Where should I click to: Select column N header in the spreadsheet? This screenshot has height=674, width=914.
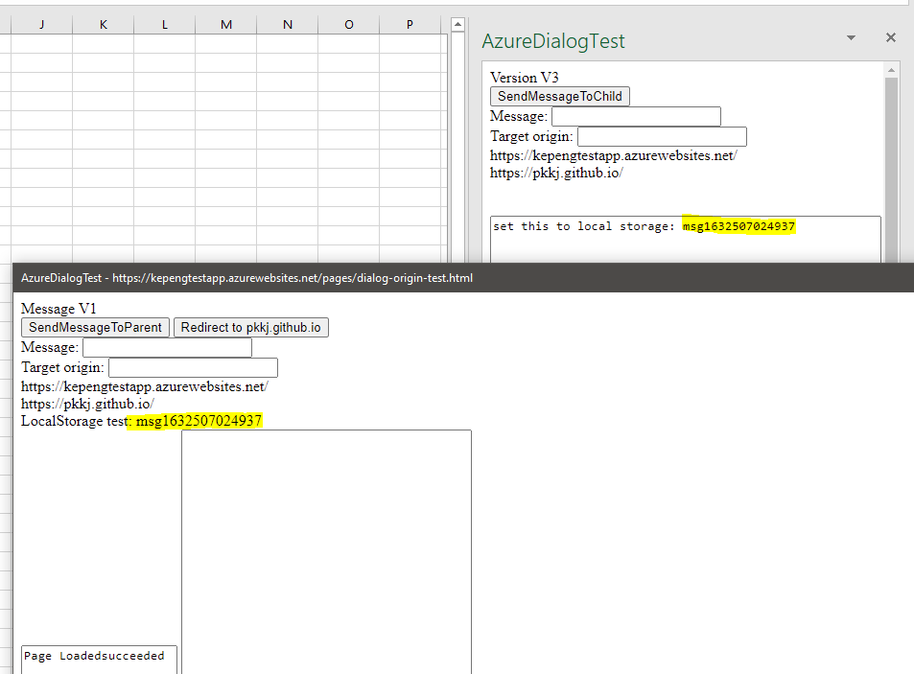287,24
